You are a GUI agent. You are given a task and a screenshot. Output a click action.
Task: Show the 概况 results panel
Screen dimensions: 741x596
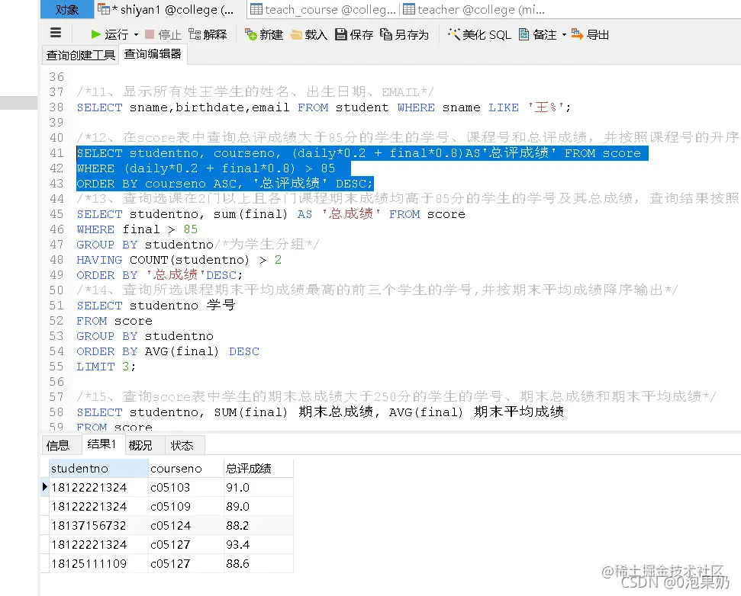140,445
